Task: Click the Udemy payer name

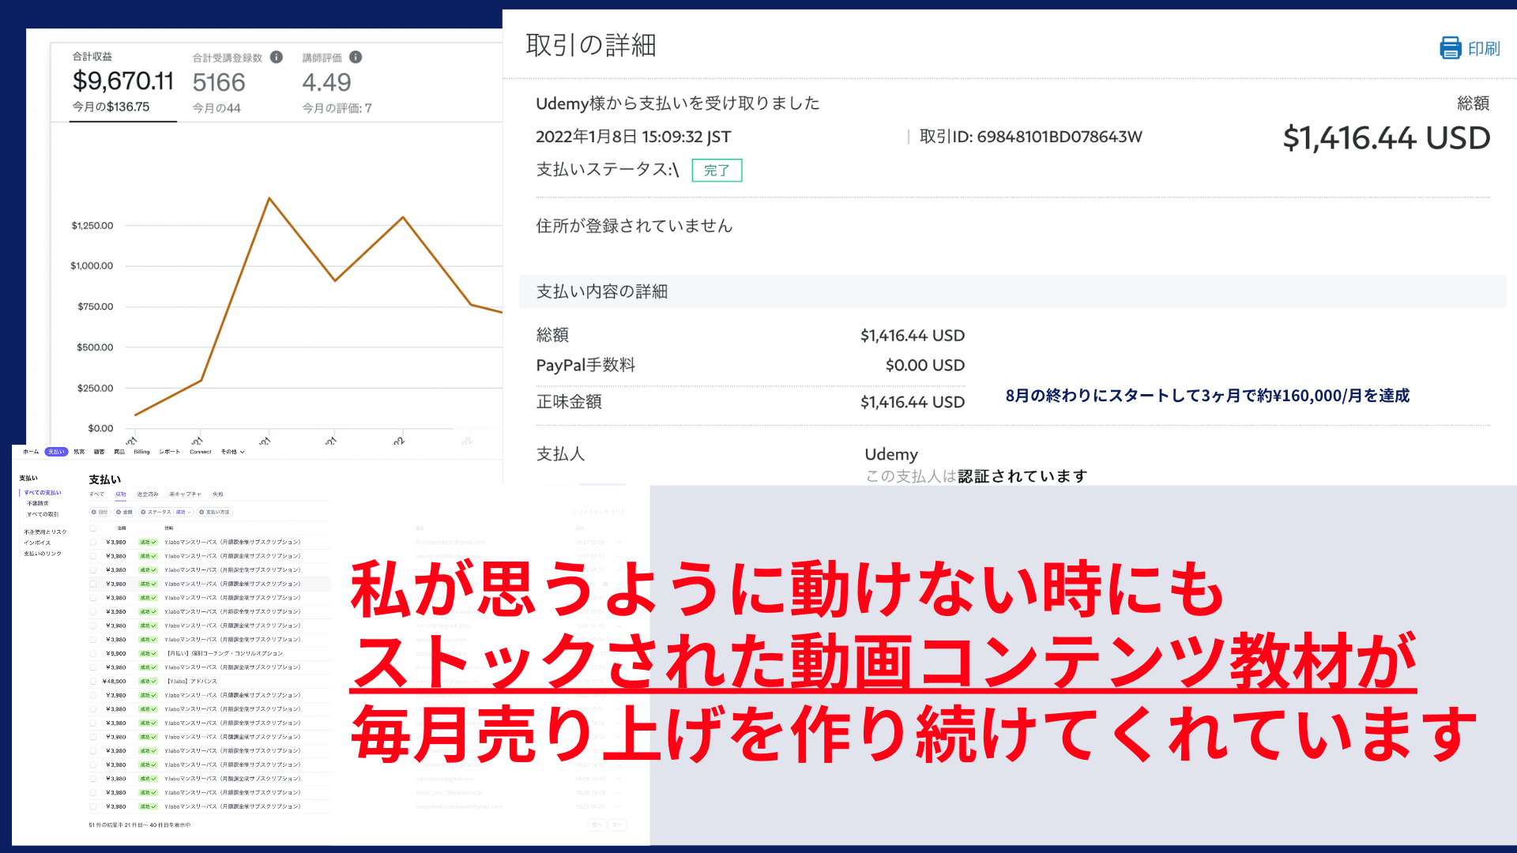Action: coord(891,454)
